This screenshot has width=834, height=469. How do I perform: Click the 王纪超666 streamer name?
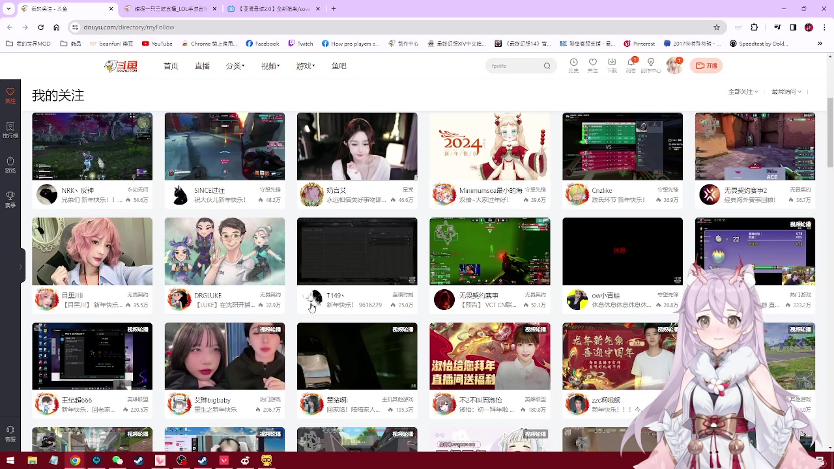click(77, 401)
